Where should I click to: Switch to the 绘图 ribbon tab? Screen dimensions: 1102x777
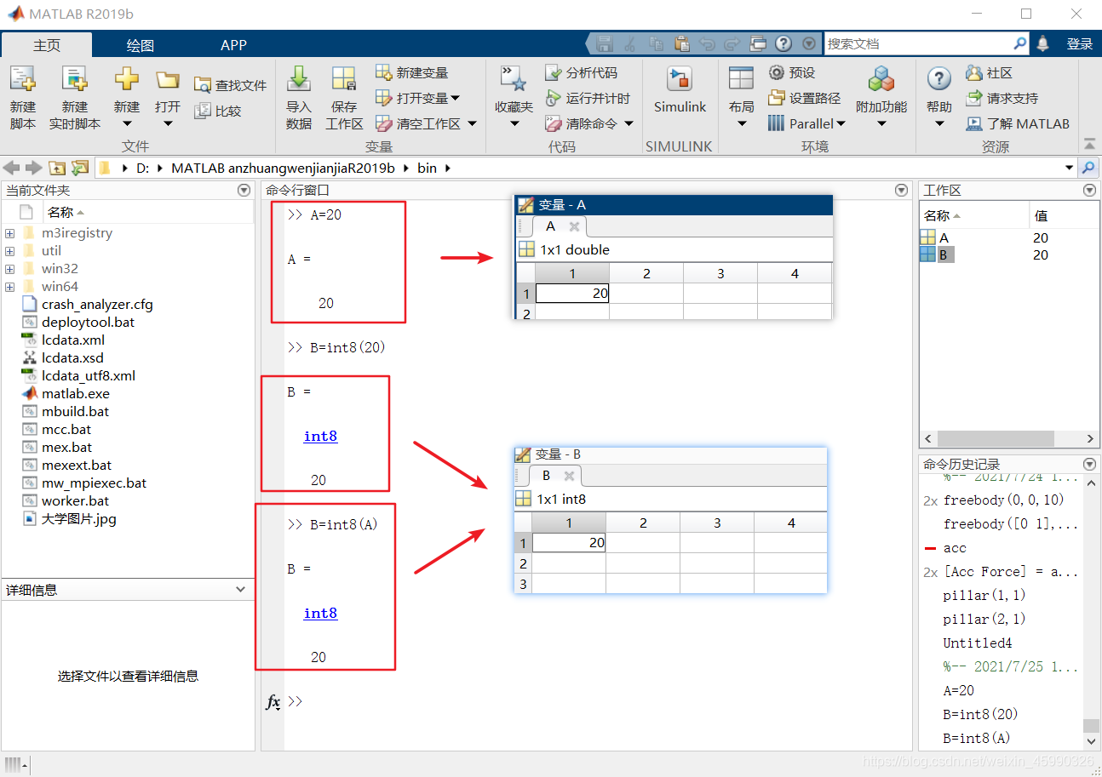140,44
